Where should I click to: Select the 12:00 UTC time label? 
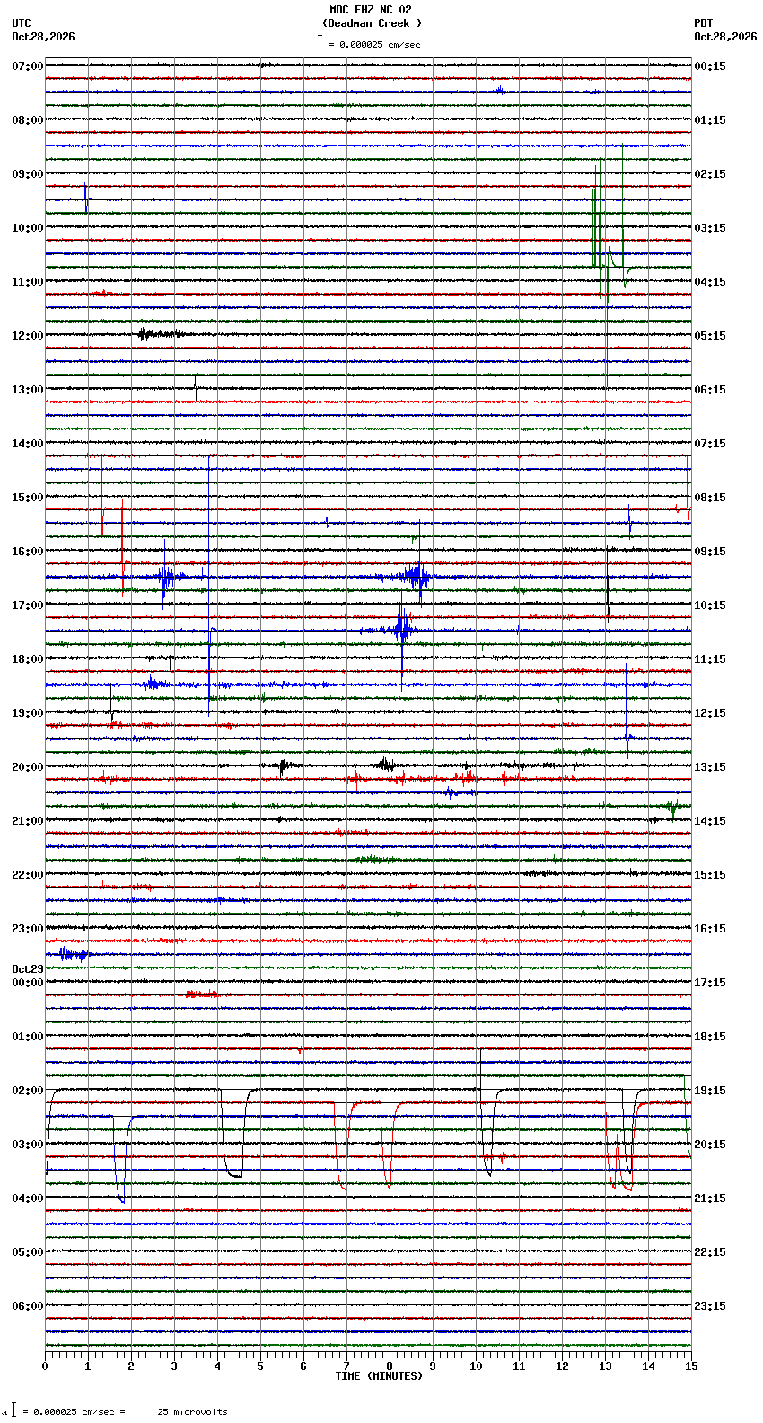click(x=28, y=336)
